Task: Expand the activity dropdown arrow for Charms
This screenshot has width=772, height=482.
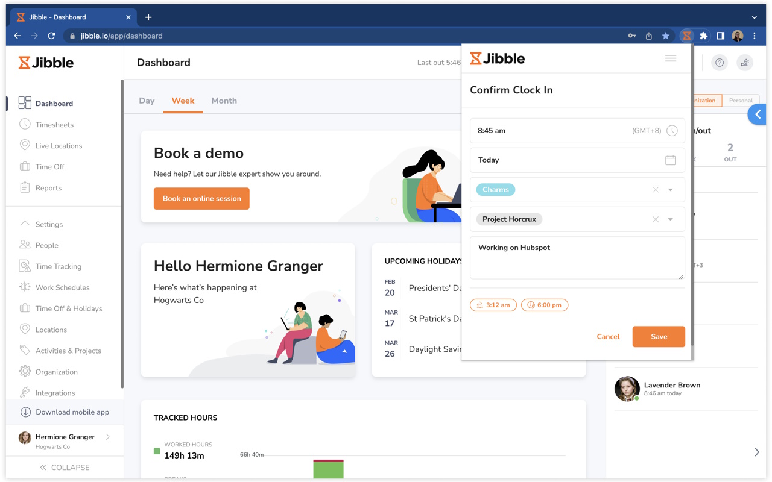Action: pos(671,190)
